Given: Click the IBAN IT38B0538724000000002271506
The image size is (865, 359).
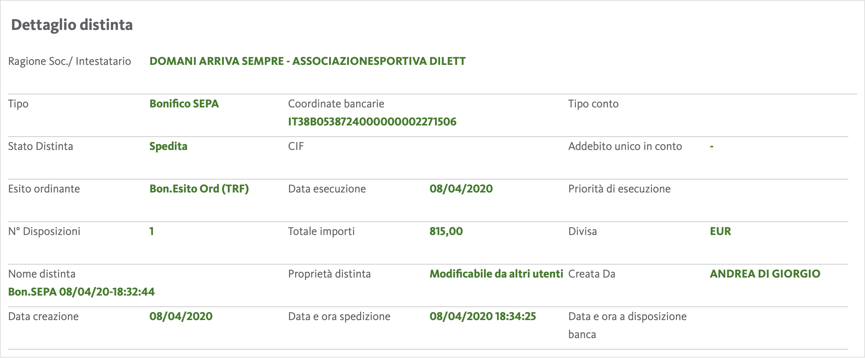Looking at the screenshot, I should point(372,122).
